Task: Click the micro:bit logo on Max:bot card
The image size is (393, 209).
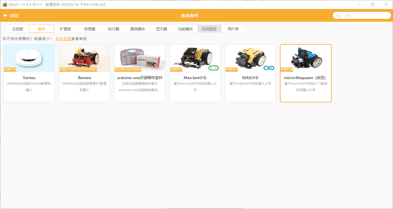Action: tap(214, 68)
